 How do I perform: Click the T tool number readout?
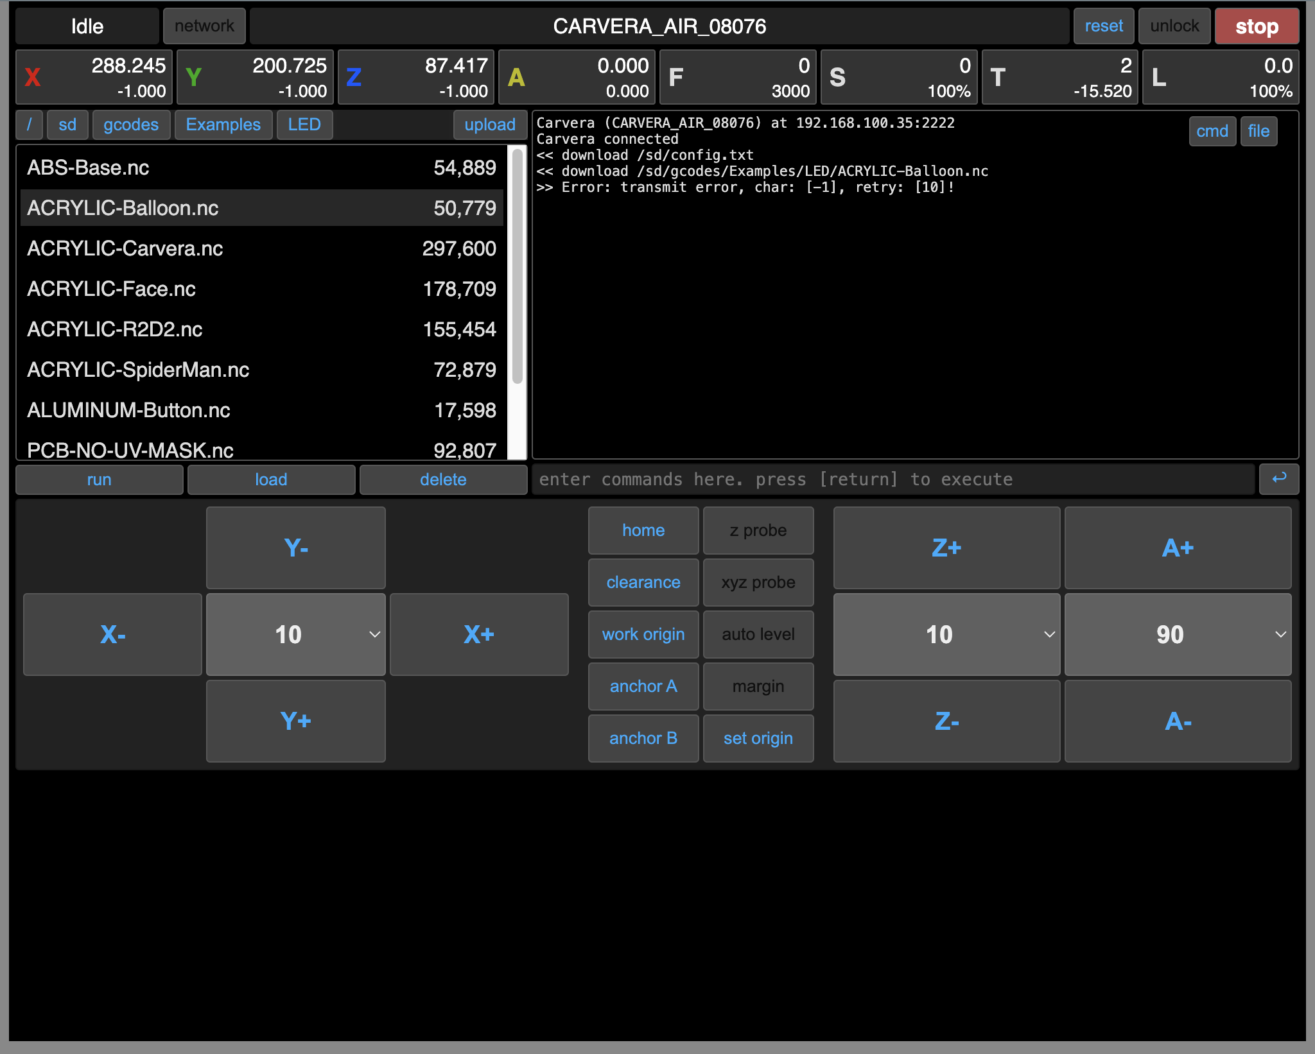pos(1060,77)
